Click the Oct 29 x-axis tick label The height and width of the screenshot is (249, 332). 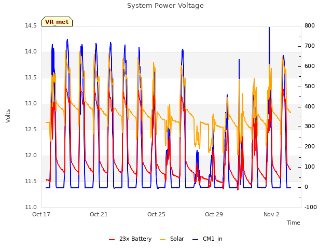pos(214,214)
